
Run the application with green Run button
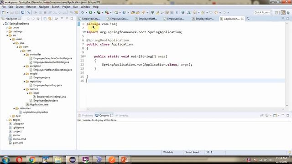(x=90, y=12)
